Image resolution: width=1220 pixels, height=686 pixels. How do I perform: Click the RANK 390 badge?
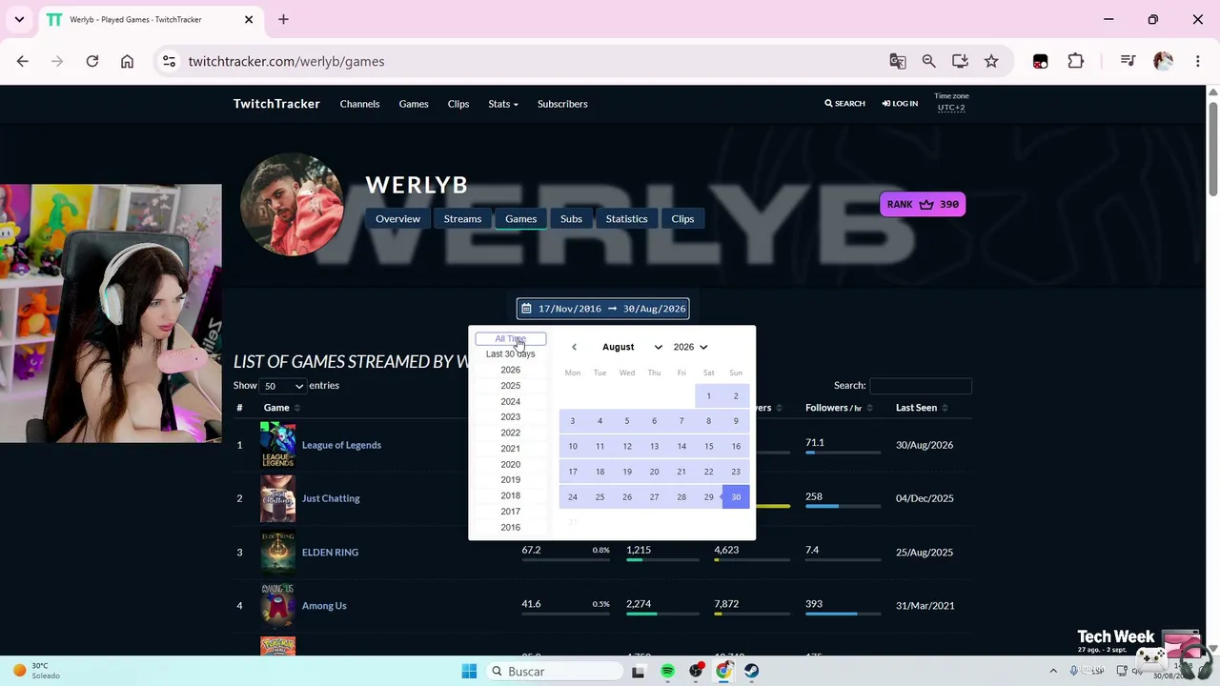(923, 204)
